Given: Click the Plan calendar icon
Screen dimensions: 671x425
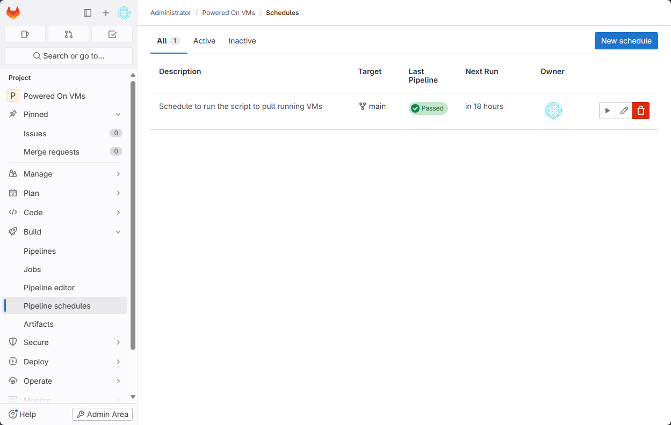Looking at the screenshot, I should tap(13, 193).
